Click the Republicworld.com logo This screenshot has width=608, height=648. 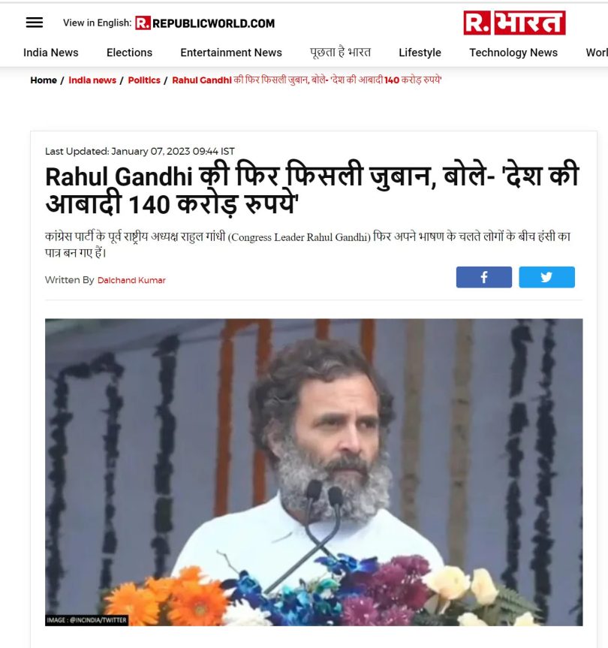pos(205,23)
